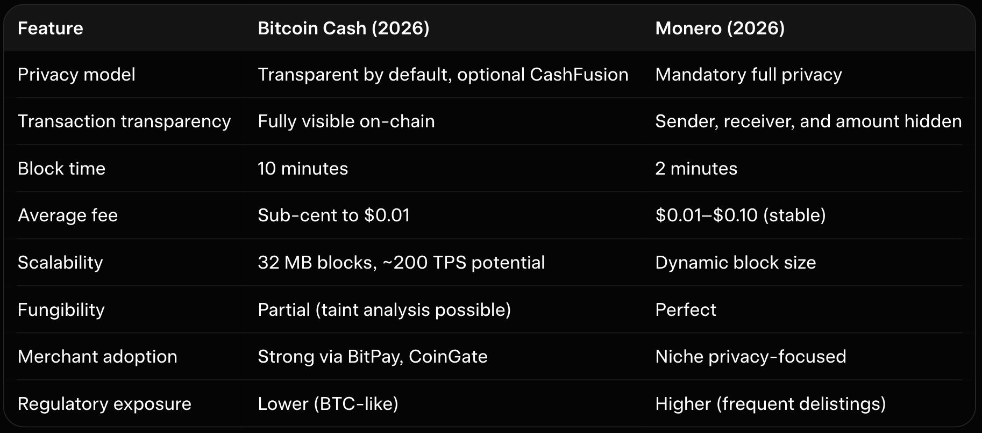Click the Monero (2026) column header
The height and width of the screenshot is (433, 982).
(x=720, y=28)
